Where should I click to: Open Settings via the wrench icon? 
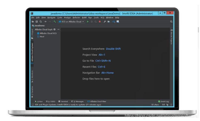(x=105, y=22)
